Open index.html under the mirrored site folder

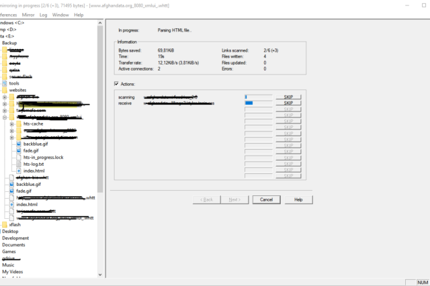point(33,171)
